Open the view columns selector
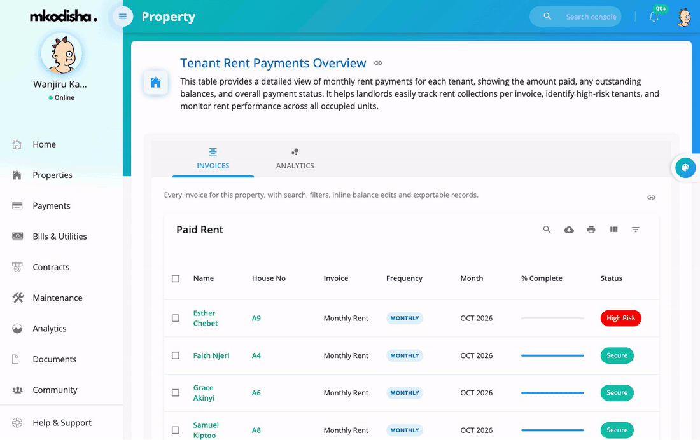Image resolution: width=700 pixels, height=440 pixels. click(614, 230)
